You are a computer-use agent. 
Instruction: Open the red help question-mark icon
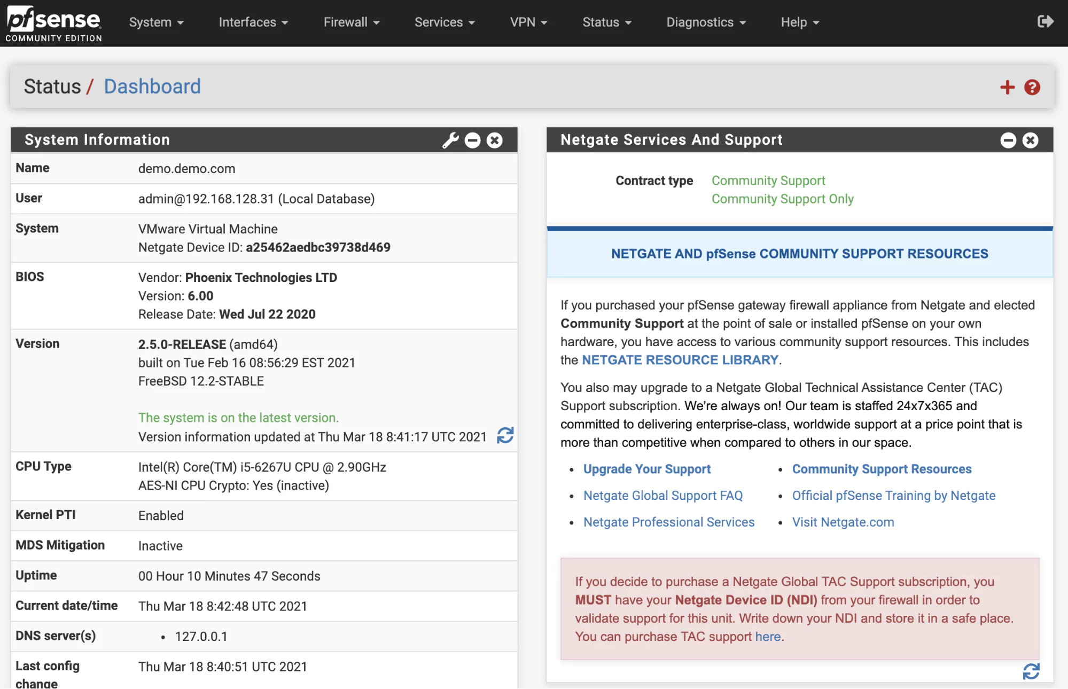1032,87
